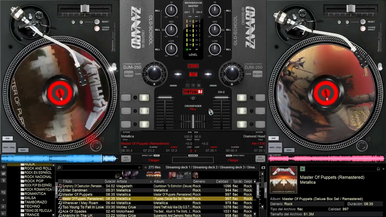Open the left effect Flanger selector
Image resolution: width=386 pixels, height=217 pixels.
coord(154,160)
